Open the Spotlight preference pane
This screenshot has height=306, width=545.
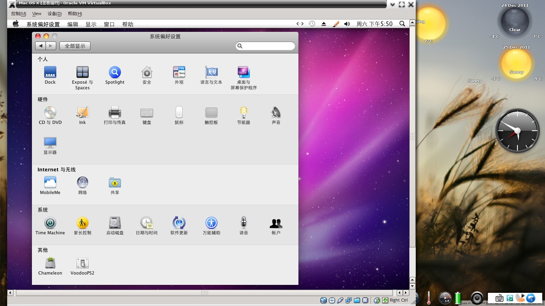[115, 75]
